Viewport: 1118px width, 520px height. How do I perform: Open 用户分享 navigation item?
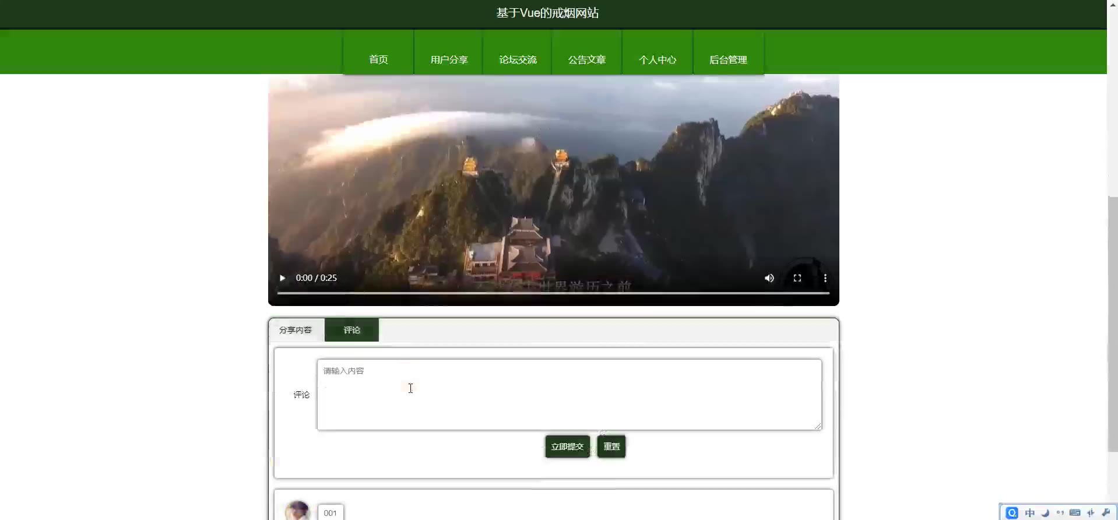[x=449, y=59]
